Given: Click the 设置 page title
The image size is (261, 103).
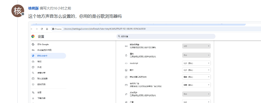Looking at the screenshot, I should pyautogui.click(x=41, y=37).
